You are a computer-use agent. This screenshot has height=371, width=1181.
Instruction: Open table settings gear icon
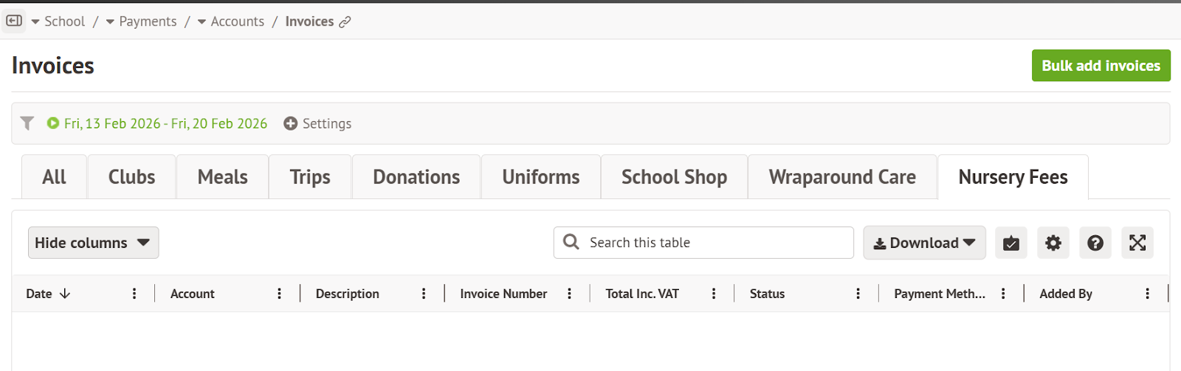coord(1053,243)
